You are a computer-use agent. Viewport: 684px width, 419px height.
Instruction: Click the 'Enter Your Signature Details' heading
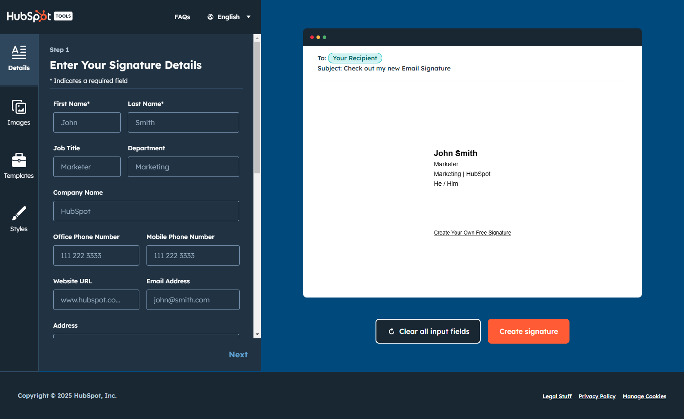pyautogui.click(x=126, y=65)
